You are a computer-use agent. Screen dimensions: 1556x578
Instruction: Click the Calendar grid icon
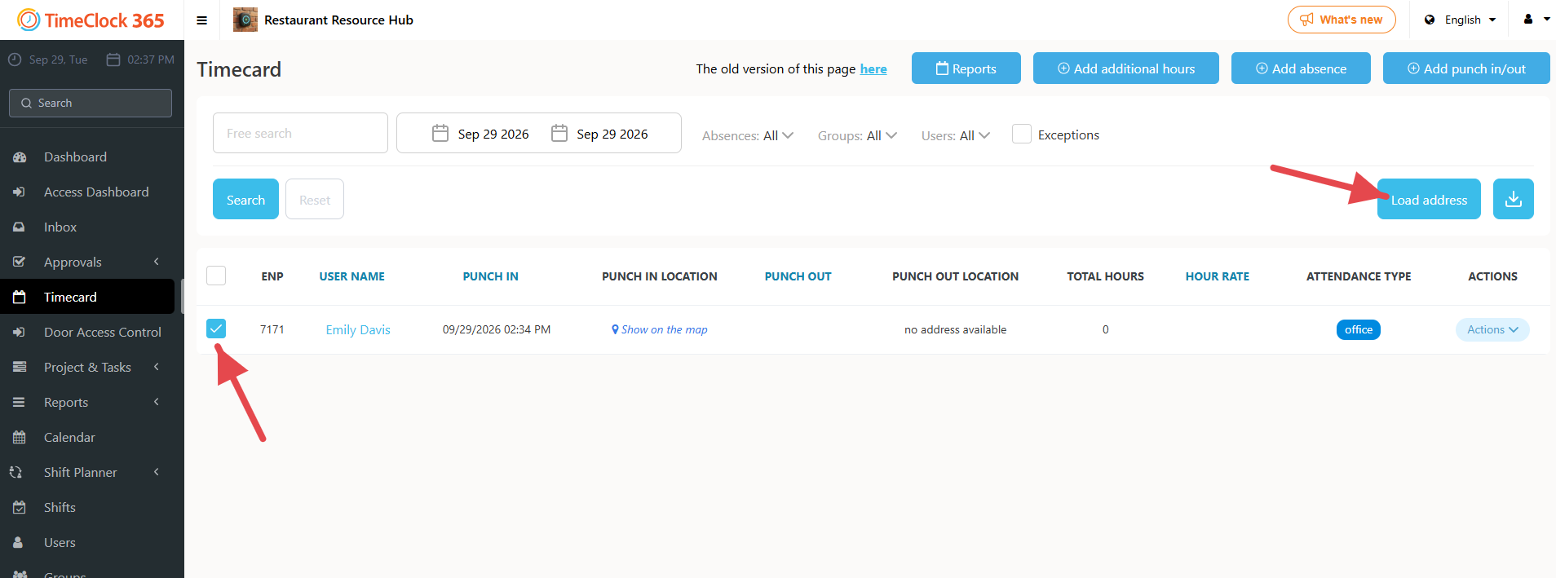pyautogui.click(x=20, y=438)
